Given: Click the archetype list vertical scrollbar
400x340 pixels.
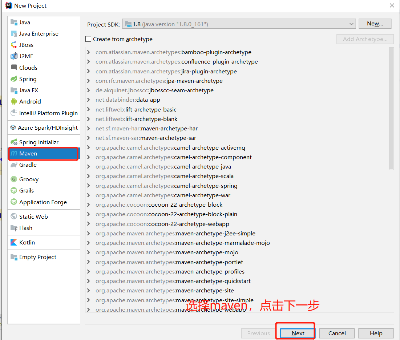Looking at the screenshot, I should 391,108.
